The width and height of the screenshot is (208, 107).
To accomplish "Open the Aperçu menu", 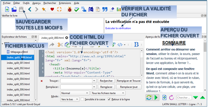I will [36, 3].
